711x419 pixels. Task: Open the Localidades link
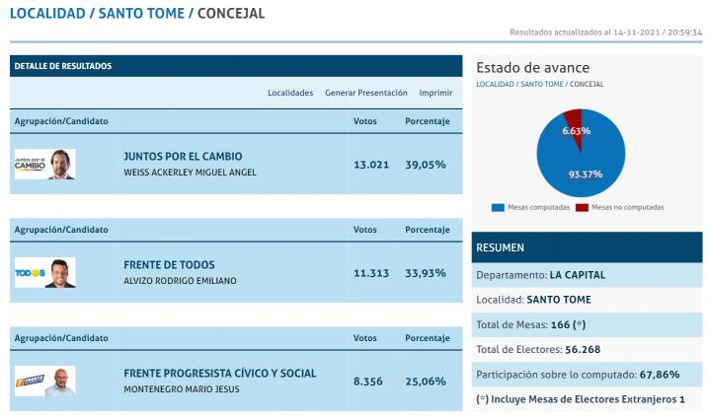290,93
